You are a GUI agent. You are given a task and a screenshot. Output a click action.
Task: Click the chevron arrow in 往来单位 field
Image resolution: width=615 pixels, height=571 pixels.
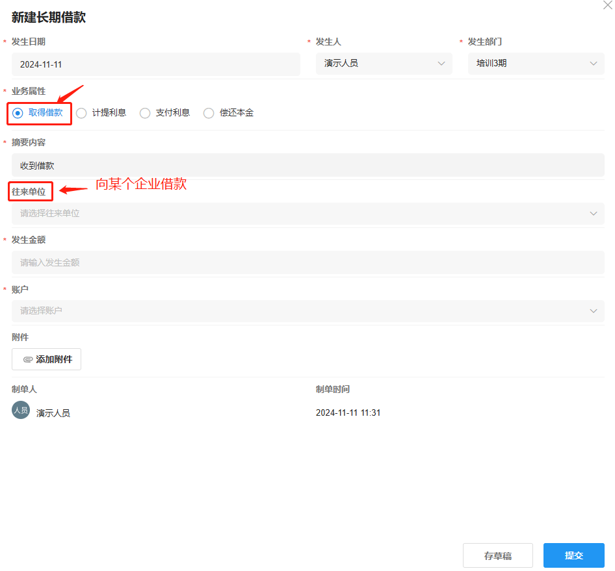(x=593, y=213)
